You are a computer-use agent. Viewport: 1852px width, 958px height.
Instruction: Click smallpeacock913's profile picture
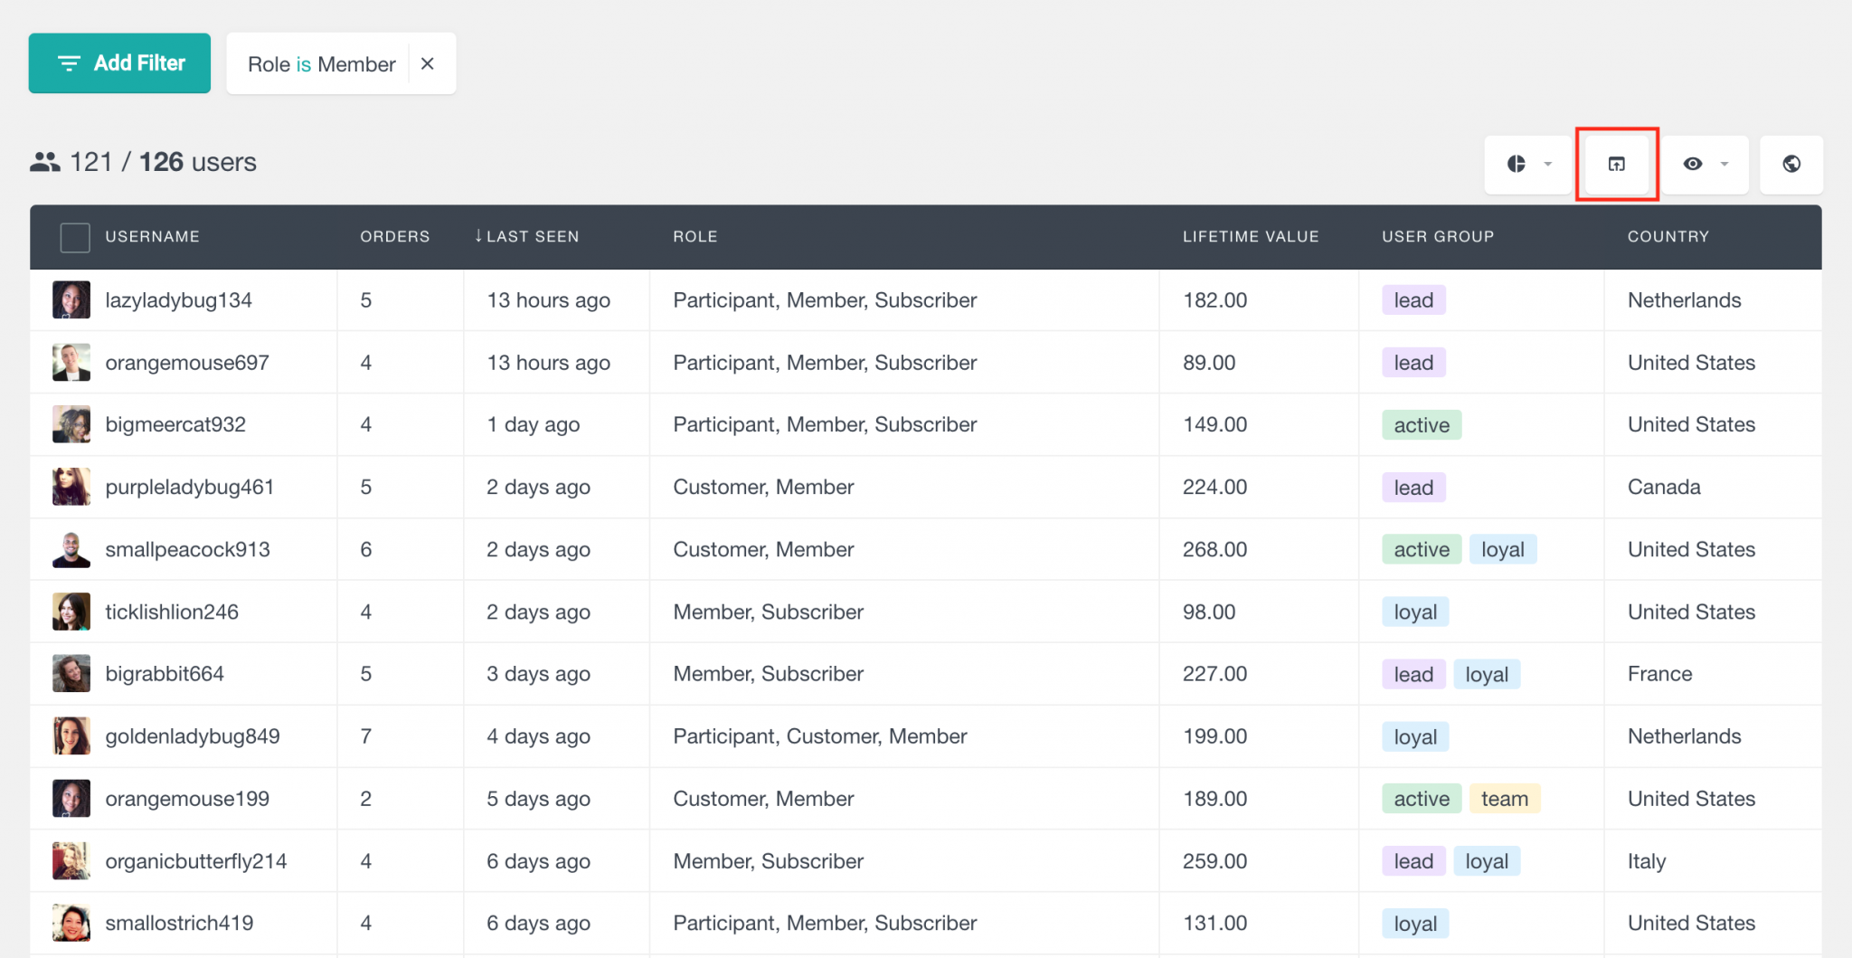pos(71,549)
